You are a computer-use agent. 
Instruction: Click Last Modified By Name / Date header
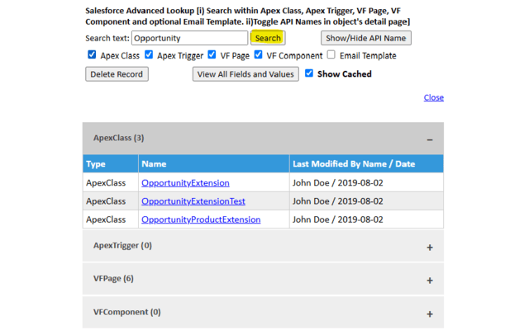(366, 164)
